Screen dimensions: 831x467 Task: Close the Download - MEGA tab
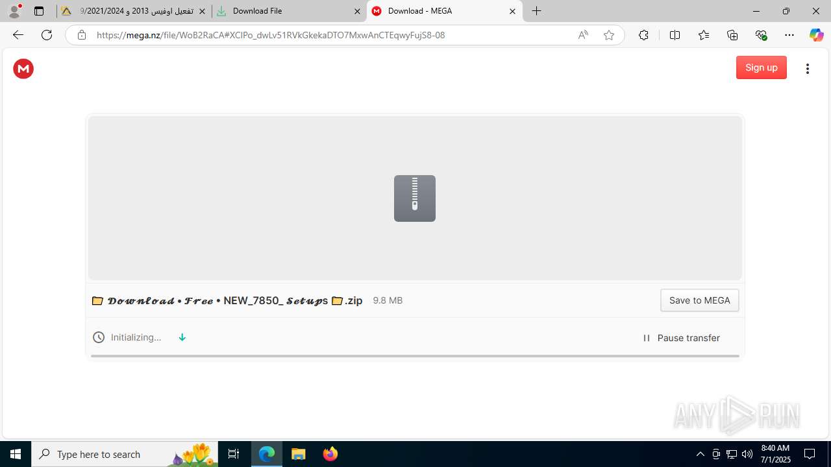pos(512,11)
